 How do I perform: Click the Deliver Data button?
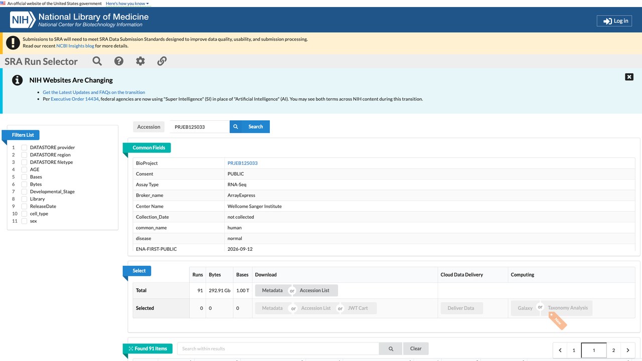461,308
